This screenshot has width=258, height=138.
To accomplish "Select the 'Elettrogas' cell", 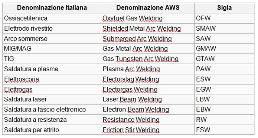I will point(52,89).
